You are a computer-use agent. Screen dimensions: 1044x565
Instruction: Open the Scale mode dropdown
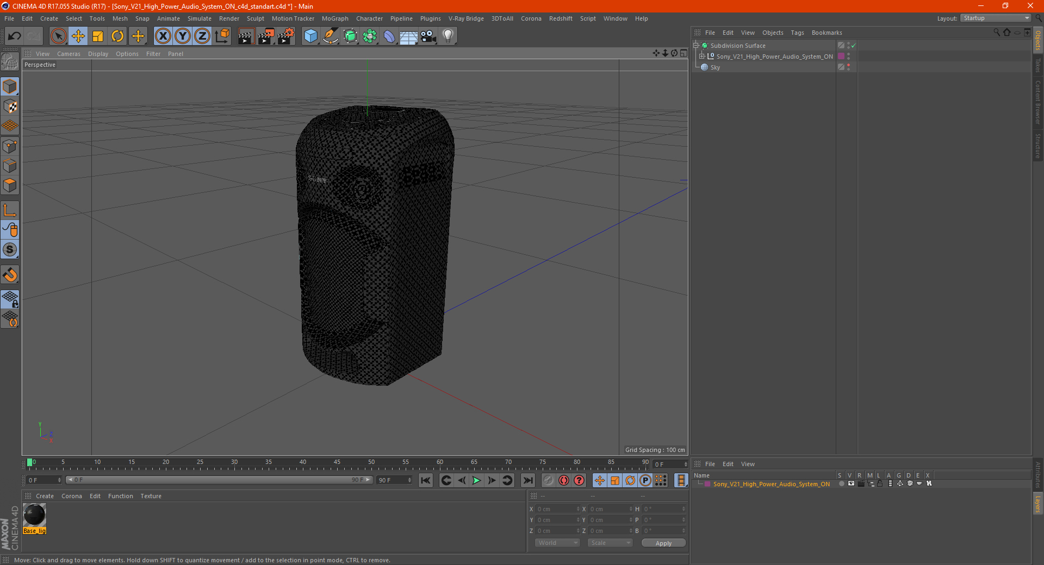pyautogui.click(x=610, y=543)
